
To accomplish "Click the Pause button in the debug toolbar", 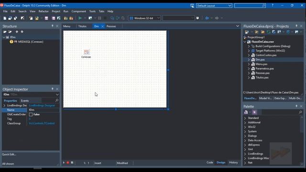I will pos(100,18).
